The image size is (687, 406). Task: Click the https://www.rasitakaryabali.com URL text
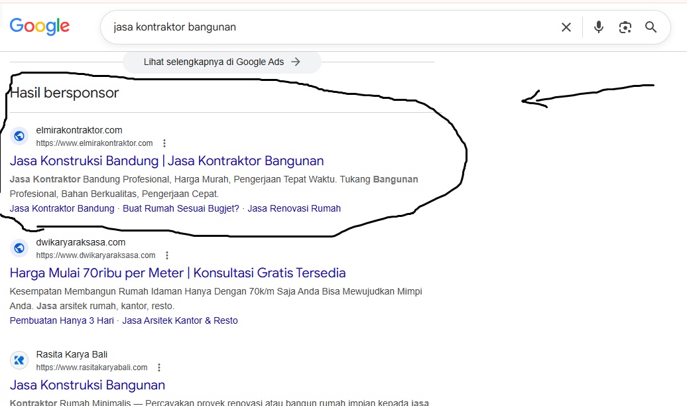92,368
